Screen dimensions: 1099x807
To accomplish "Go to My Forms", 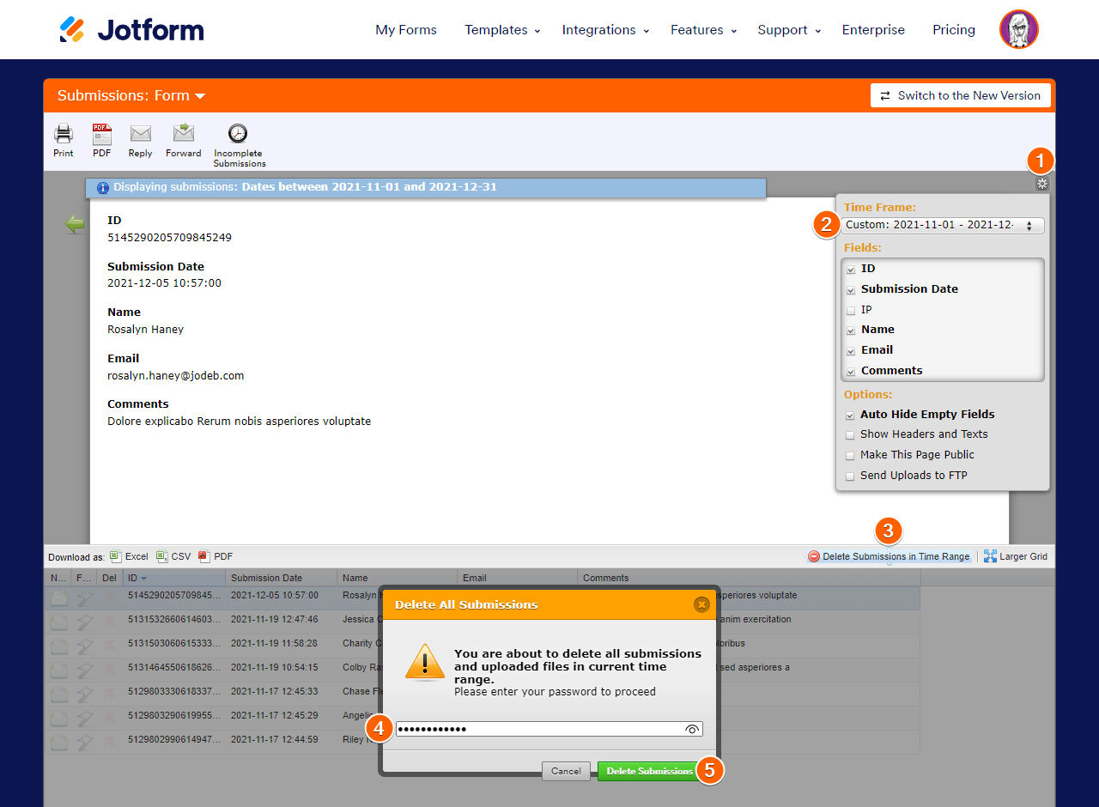I will point(406,29).
